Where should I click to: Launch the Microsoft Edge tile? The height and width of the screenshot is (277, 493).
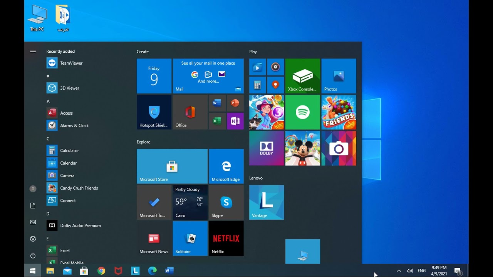[226, 167]
